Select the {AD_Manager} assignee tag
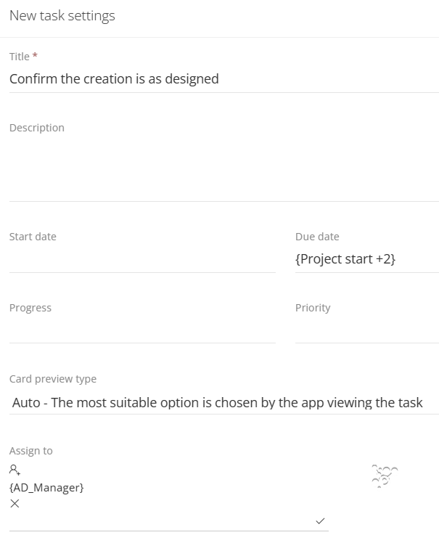Viewport: 439px width, 543px height. 46,488
